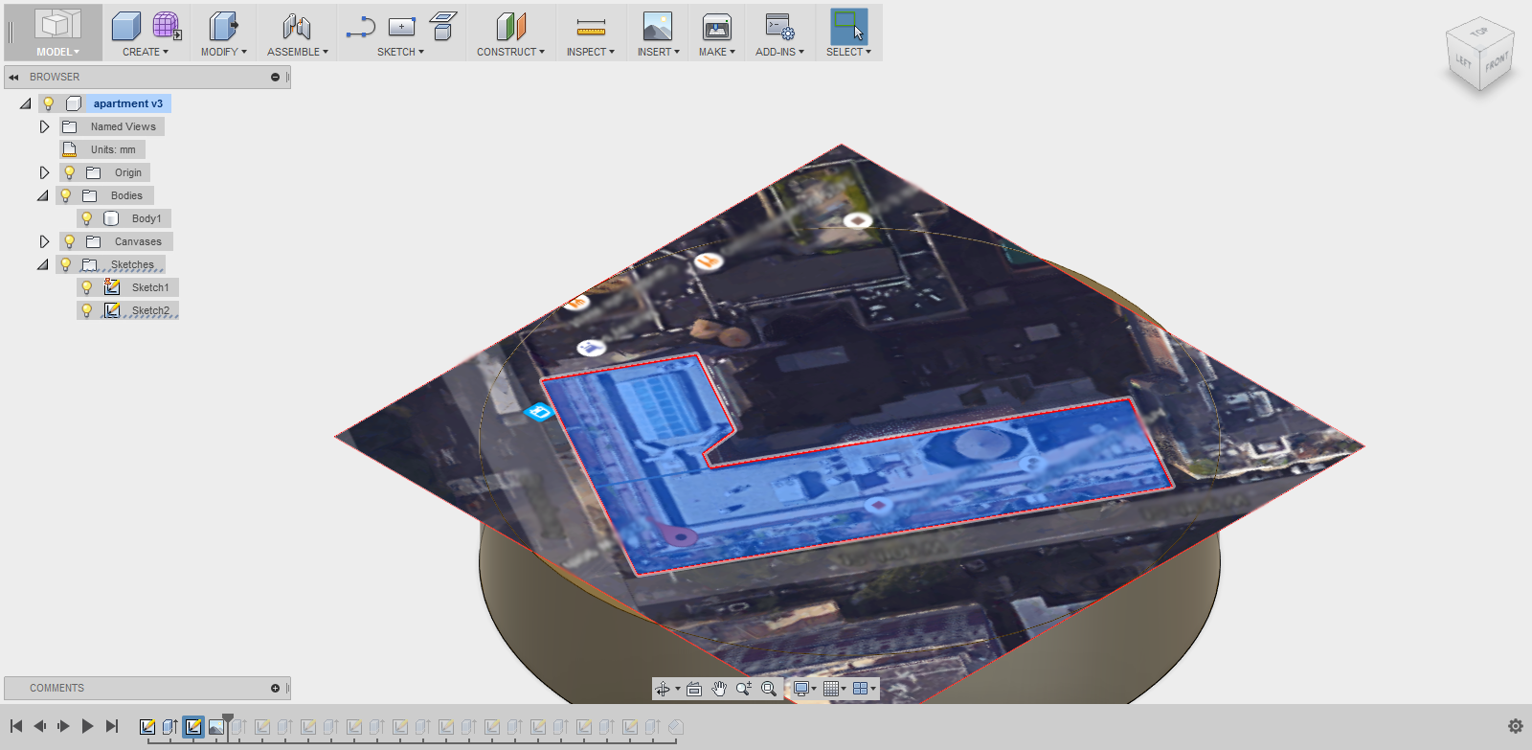Expand the Canvases folder
This screenshot has height=750, width=1532.
[44, 241]
